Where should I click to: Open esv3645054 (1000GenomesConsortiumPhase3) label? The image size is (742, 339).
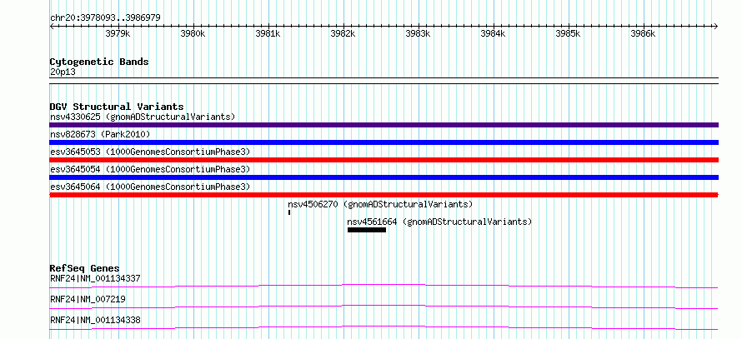[x=150, y=169]
